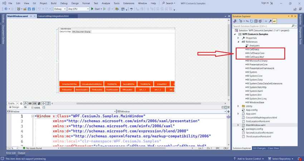Collapse the WPF.CesiumJs.Samples project node
Image resolution: width=304 pixels, height=161 pixels.
point(235,34)
